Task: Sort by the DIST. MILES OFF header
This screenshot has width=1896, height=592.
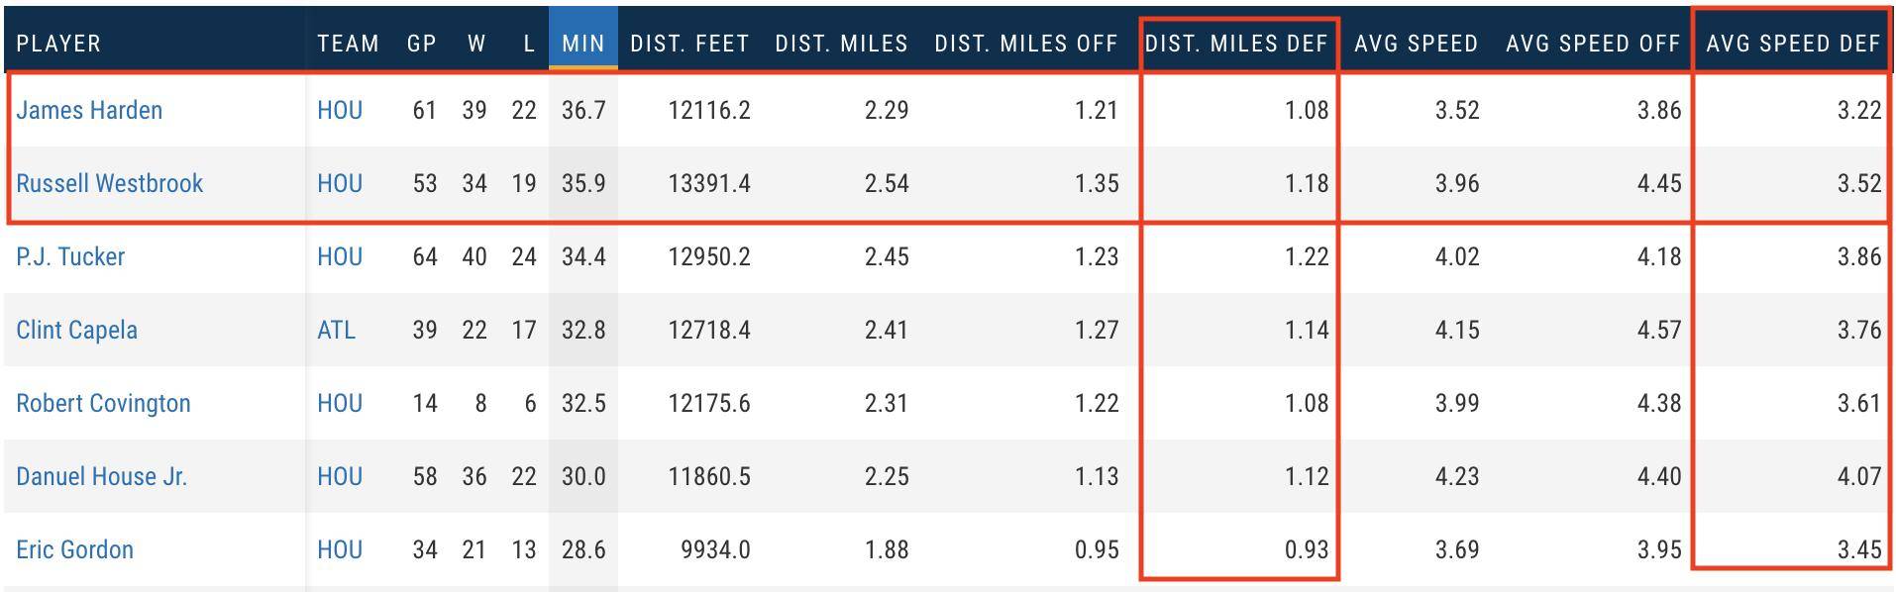Action: pyautogui.click(x=1026, y=44)
